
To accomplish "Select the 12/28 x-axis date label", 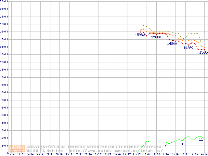I will (156, 154).
